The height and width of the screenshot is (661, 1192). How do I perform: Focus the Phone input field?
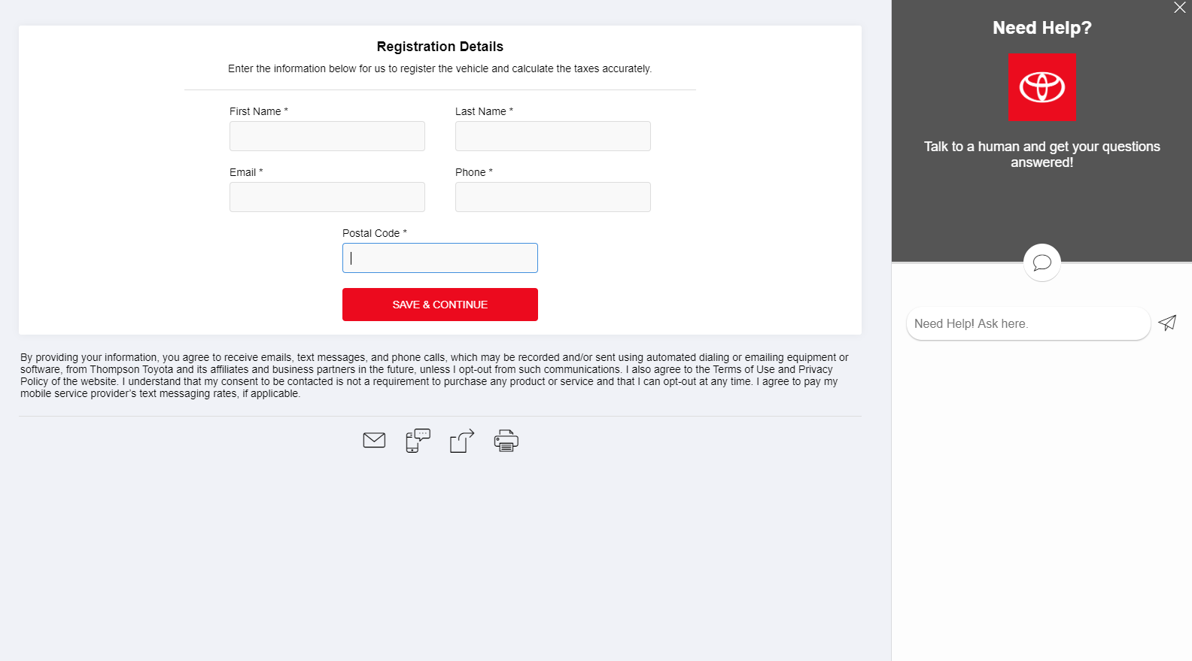point(553,197)
